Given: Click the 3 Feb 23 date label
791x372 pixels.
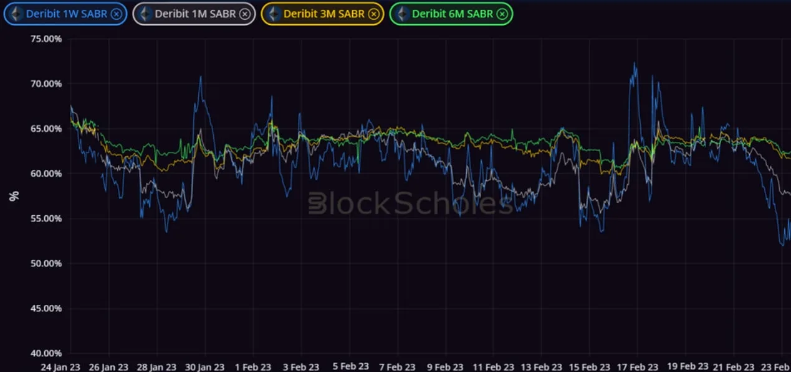Looking at the screenshot, I should point(300,366).
